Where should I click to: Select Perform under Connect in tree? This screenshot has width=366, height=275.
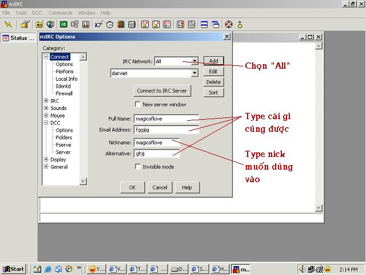[65, 71]
